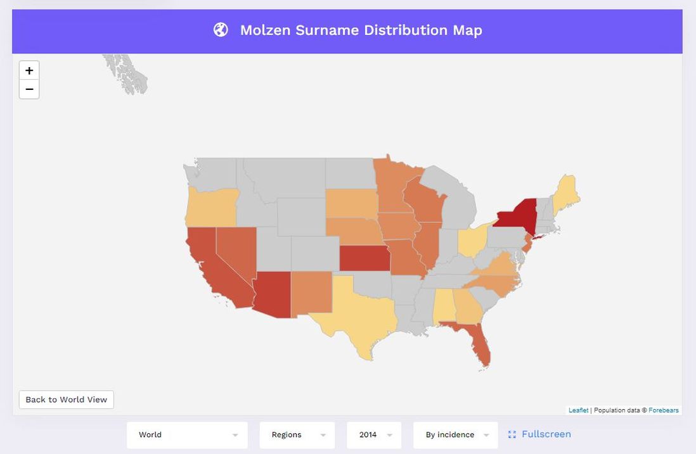Open the Forebears data source link

point(663,410)
